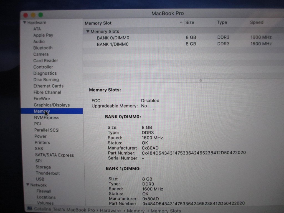Open the Bluetooth hardware entry

43,48
